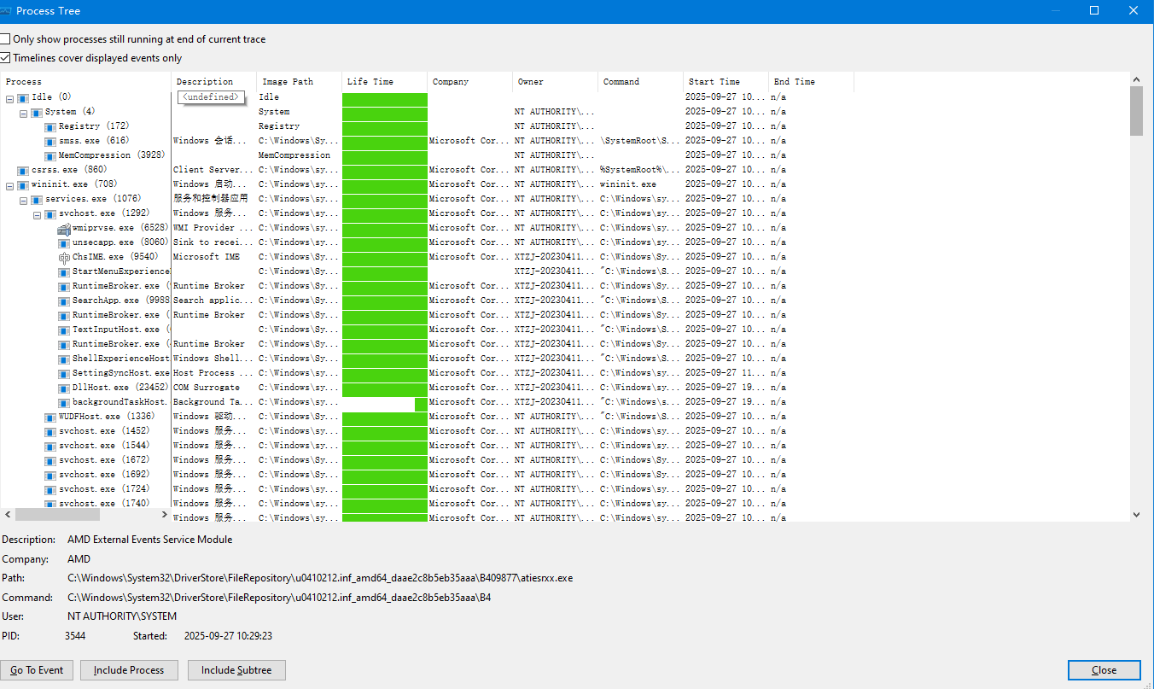Screen dimensions: 1154x689
Task: Click the process list horizontal scrollbar right arrow
Action: (166, 515)
